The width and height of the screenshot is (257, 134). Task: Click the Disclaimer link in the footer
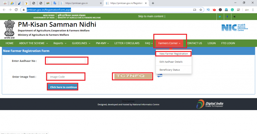tap(128, 101)
